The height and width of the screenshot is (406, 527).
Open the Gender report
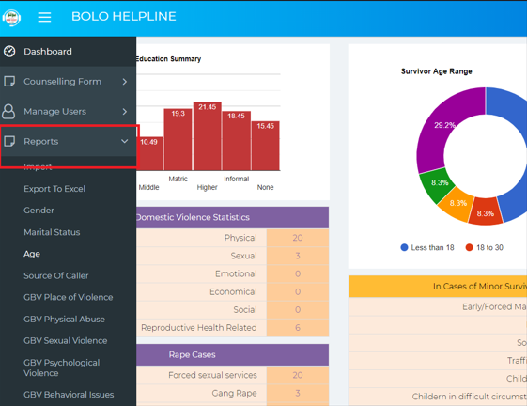39,211
